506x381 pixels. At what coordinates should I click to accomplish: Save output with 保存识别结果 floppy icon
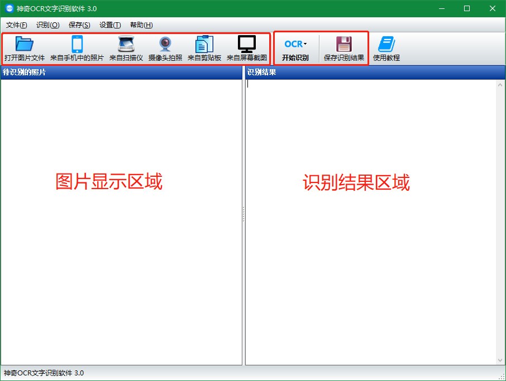[x=344, y=49]
